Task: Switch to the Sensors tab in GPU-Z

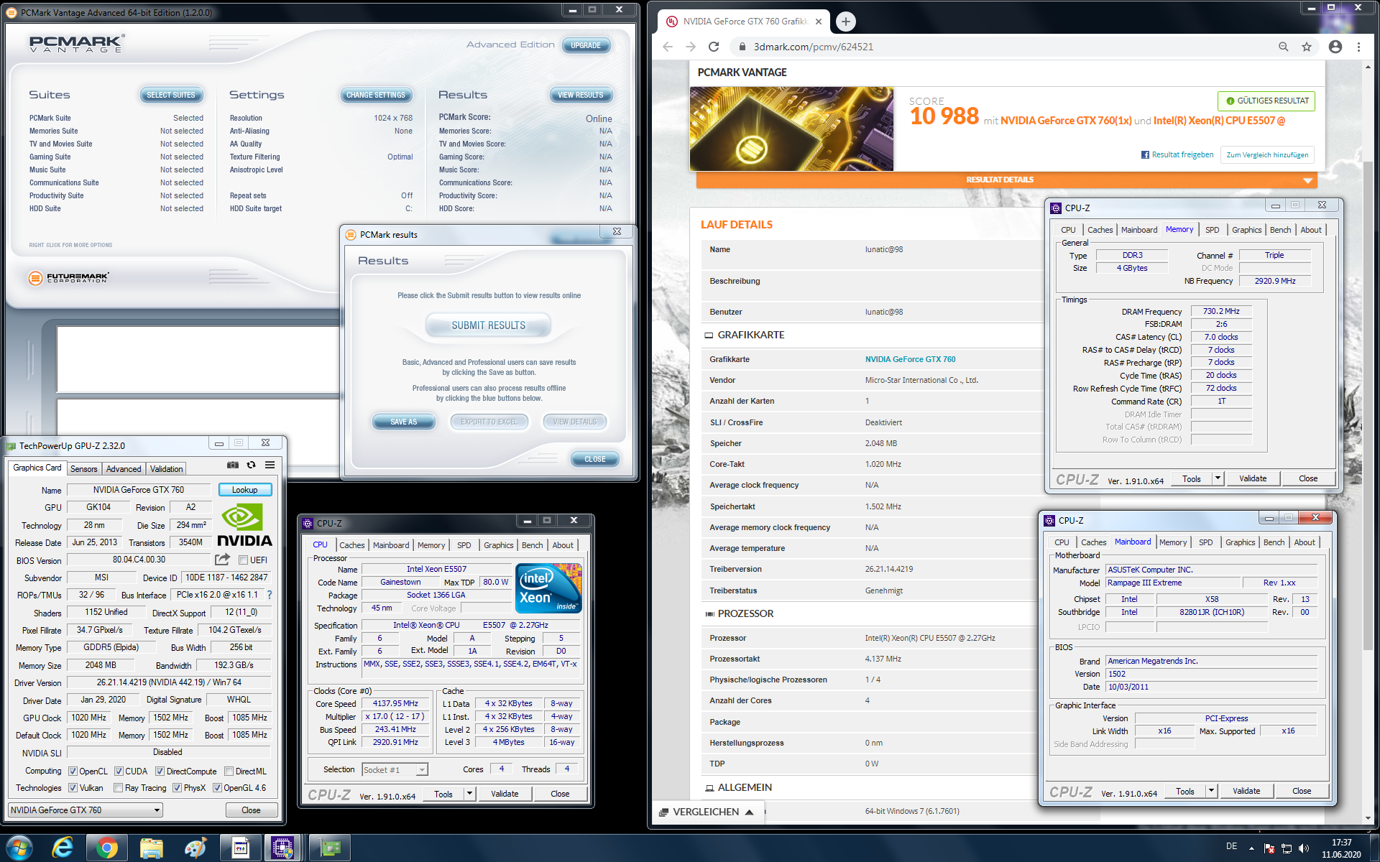Action: pyautogui.click(x=83, y=469)
